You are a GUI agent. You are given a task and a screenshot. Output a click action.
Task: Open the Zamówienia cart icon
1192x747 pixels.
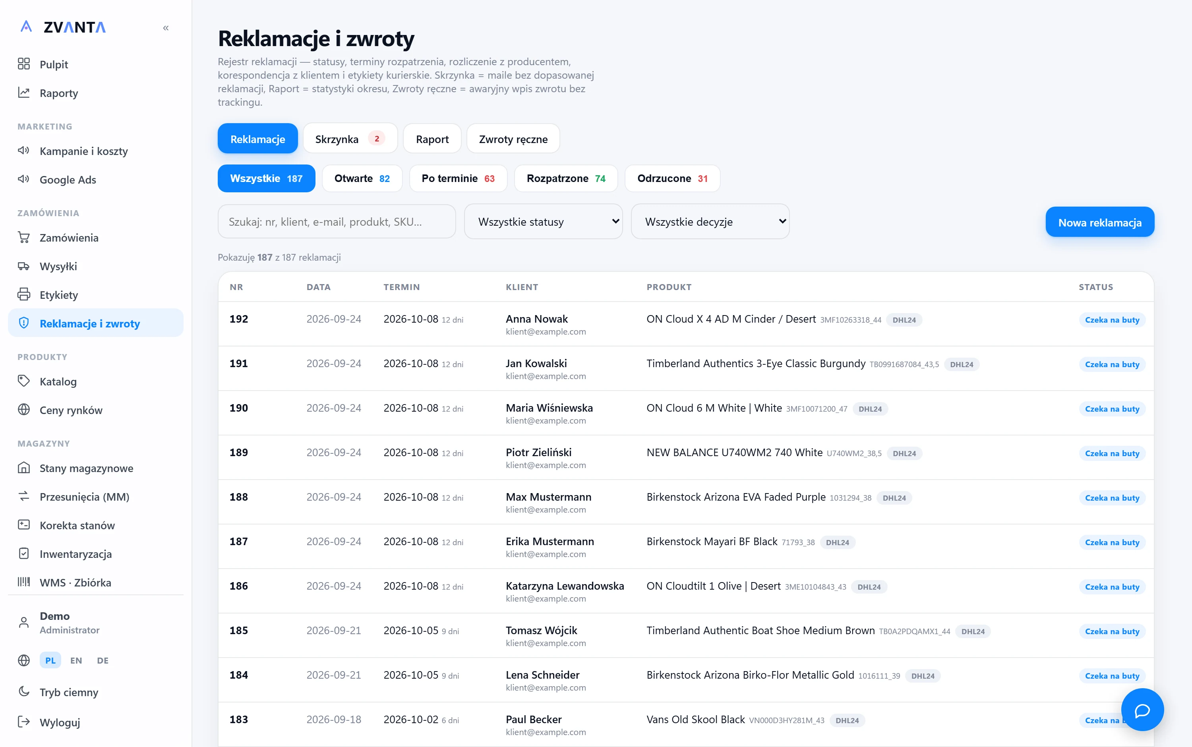click(x=24, y=237)
